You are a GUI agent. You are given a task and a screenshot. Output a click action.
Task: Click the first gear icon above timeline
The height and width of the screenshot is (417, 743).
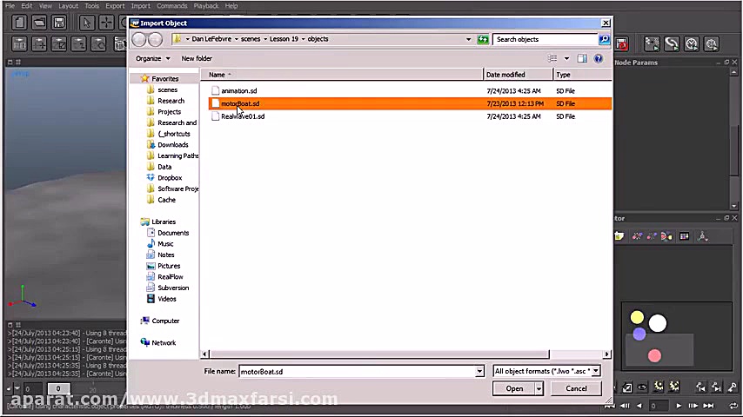click(659, 387)
